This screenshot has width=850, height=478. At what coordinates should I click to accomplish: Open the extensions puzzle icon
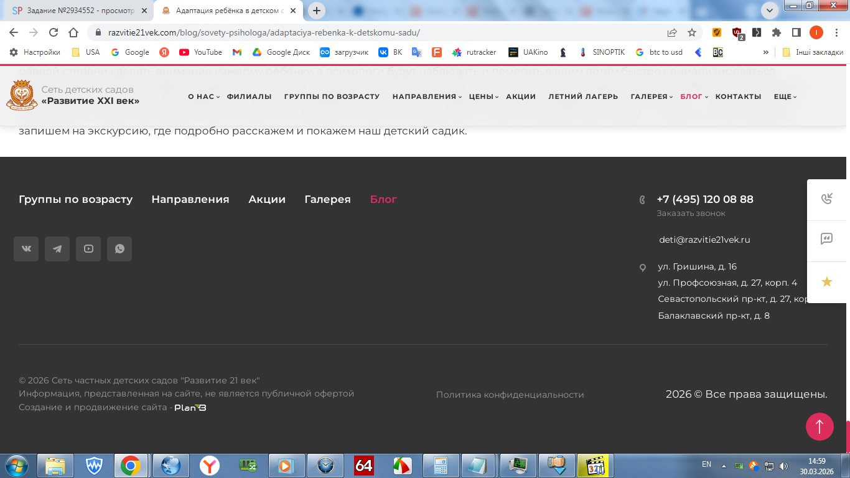tap(777, 32)
